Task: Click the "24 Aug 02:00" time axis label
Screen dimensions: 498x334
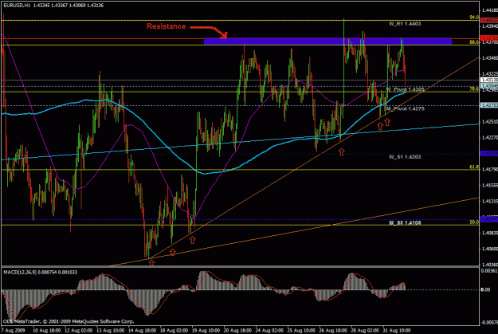Action: 269,330
